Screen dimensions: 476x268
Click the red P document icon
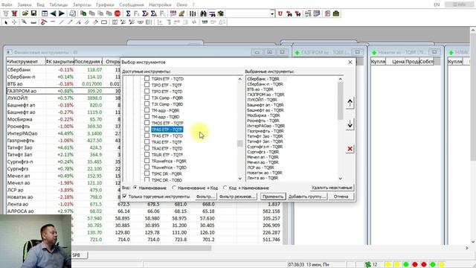point(327,13)
